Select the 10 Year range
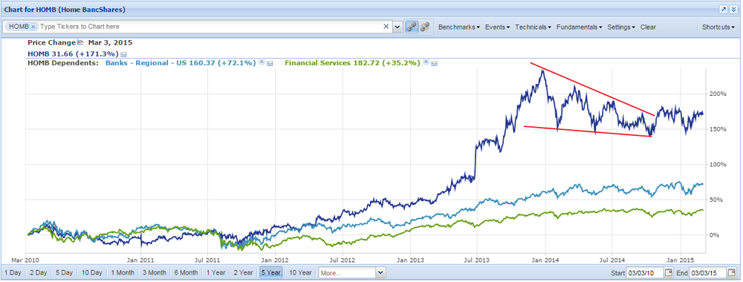743x282 pixels. [x=300, y=272]
